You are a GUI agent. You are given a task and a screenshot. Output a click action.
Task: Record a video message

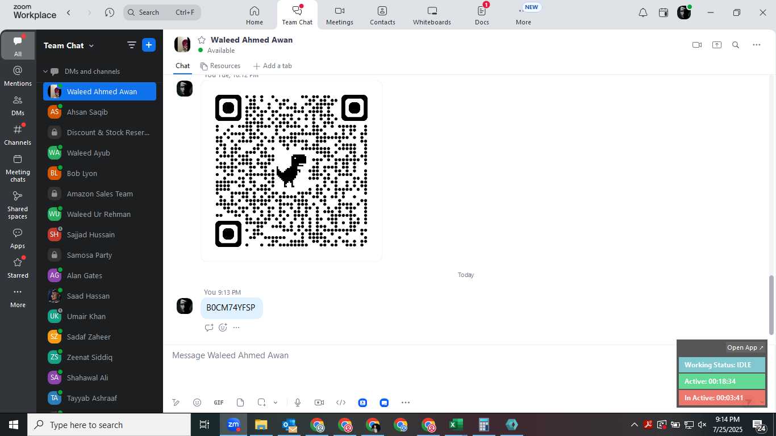tap(319, 403)
